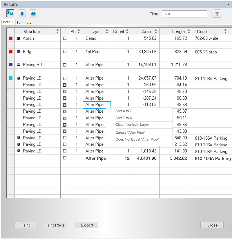Sort by Length column arrows
This screenshot has width=232, height=239.
pos(189,31)
